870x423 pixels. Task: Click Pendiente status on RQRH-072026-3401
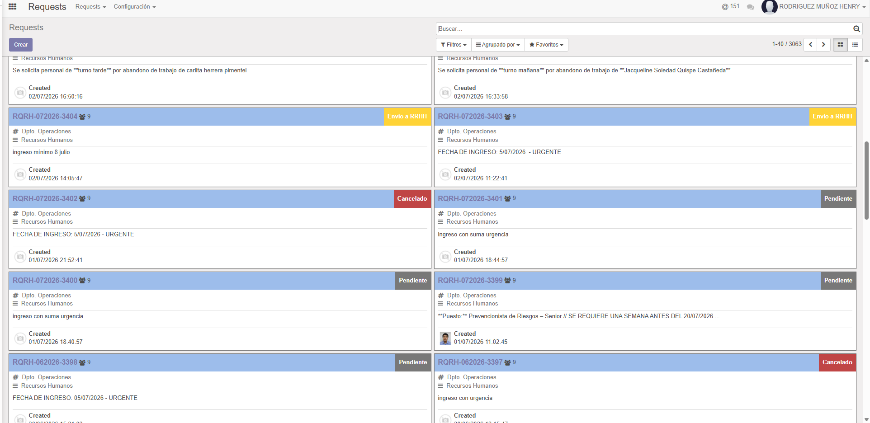click(x=838, y=199)
